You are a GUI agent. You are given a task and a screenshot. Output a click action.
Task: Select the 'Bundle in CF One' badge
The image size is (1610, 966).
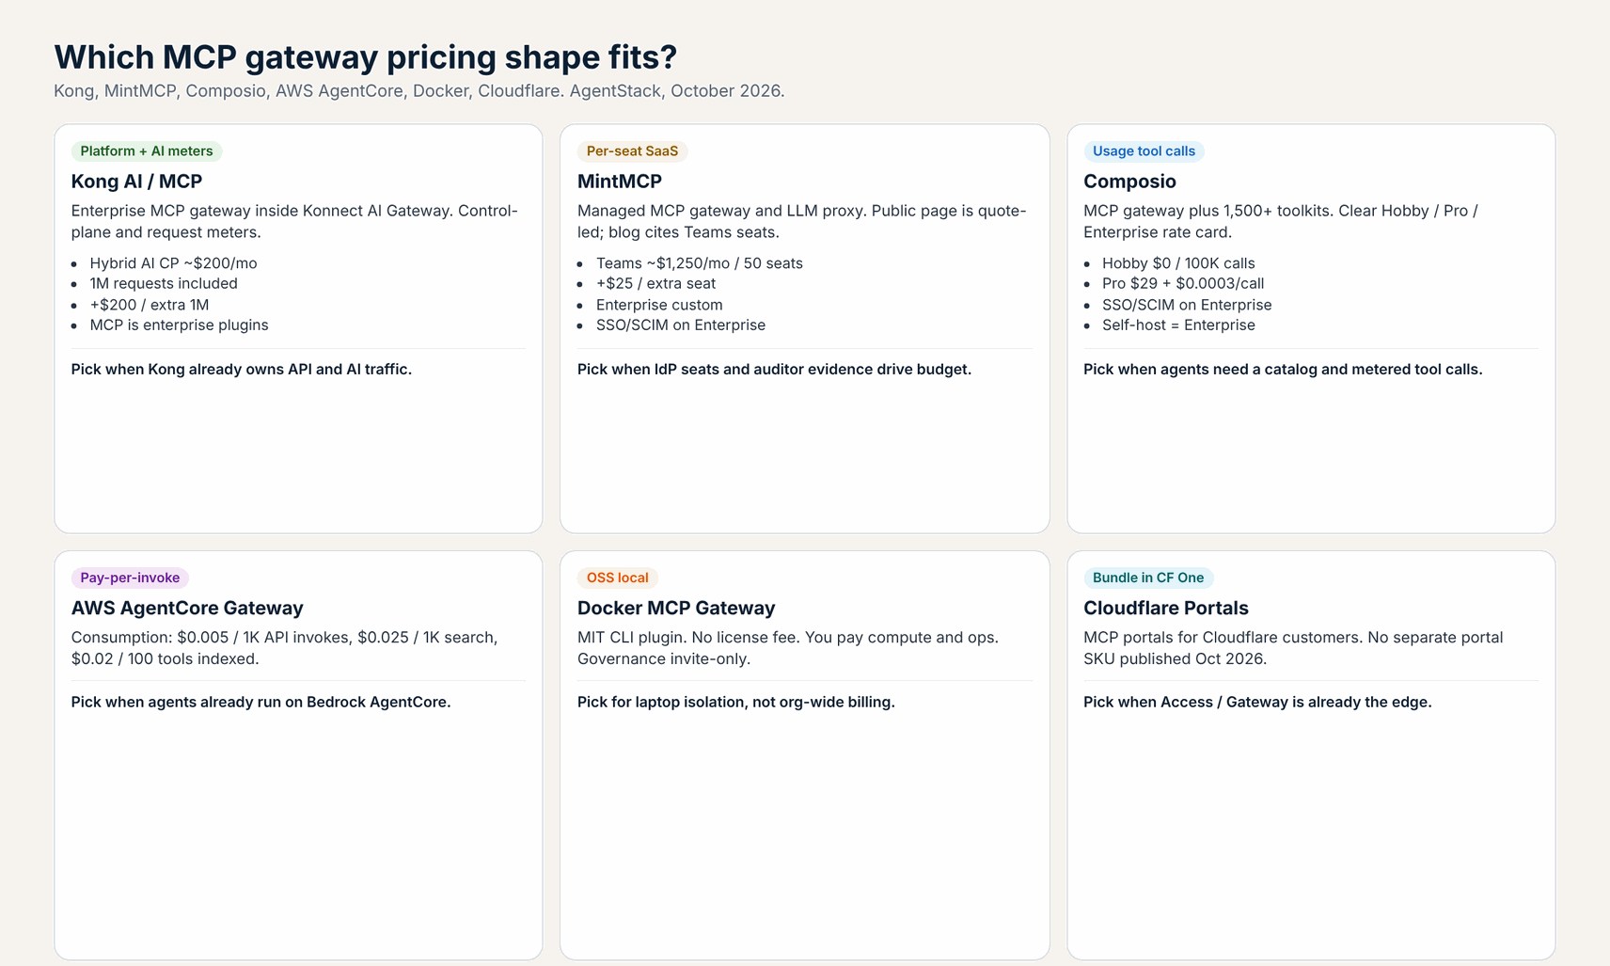[1148, 578]
